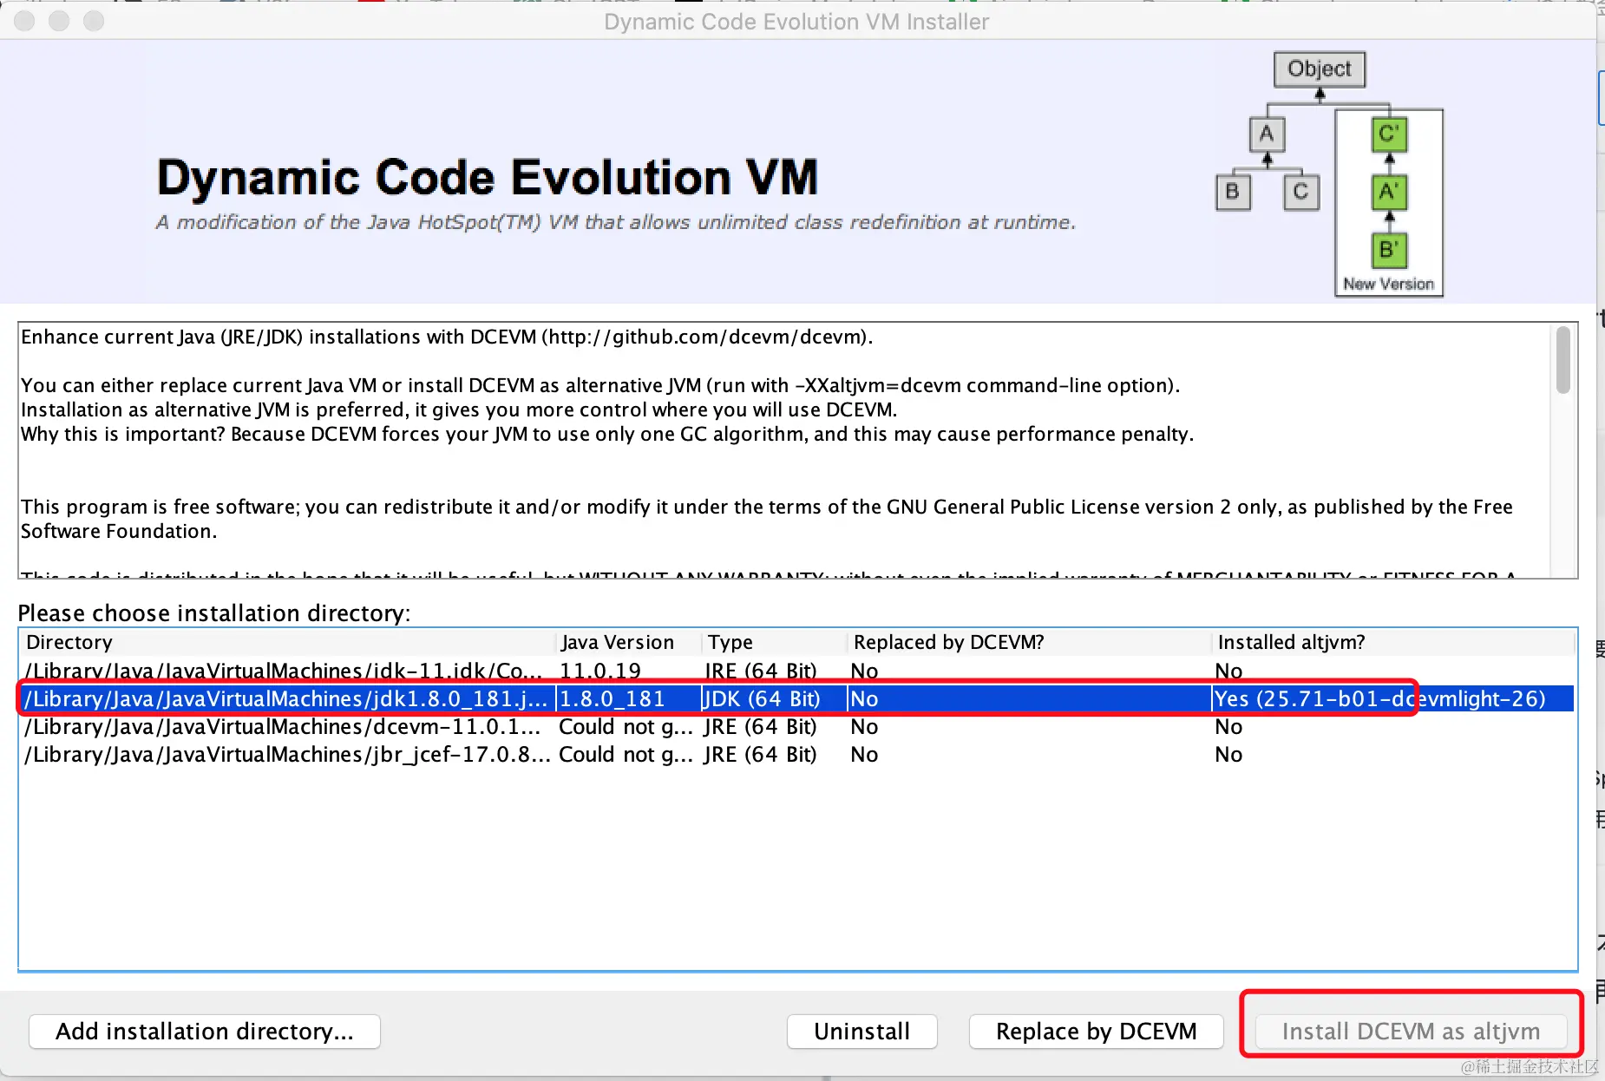1605x1081 pixels.
Task: Click the gray C node in the diagram
Action: pyautogui.click(x=1300, y=192)
